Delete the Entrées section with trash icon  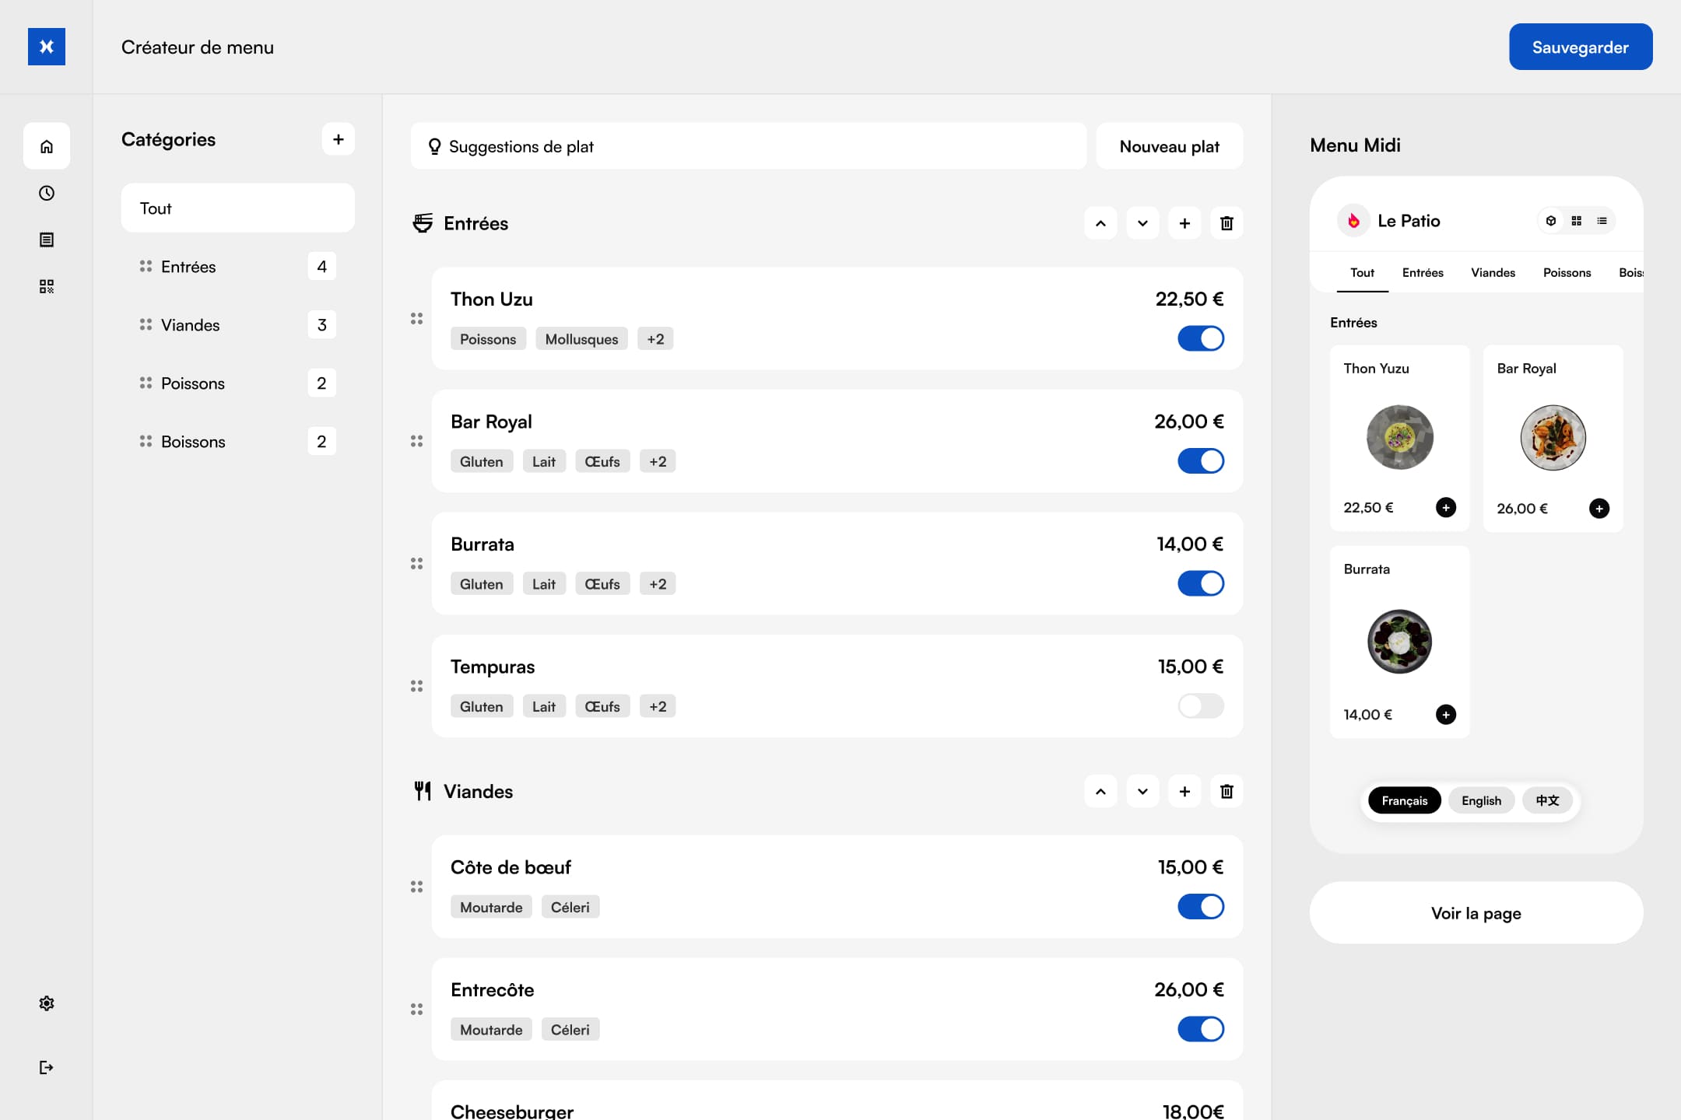tap(1227, 223)
